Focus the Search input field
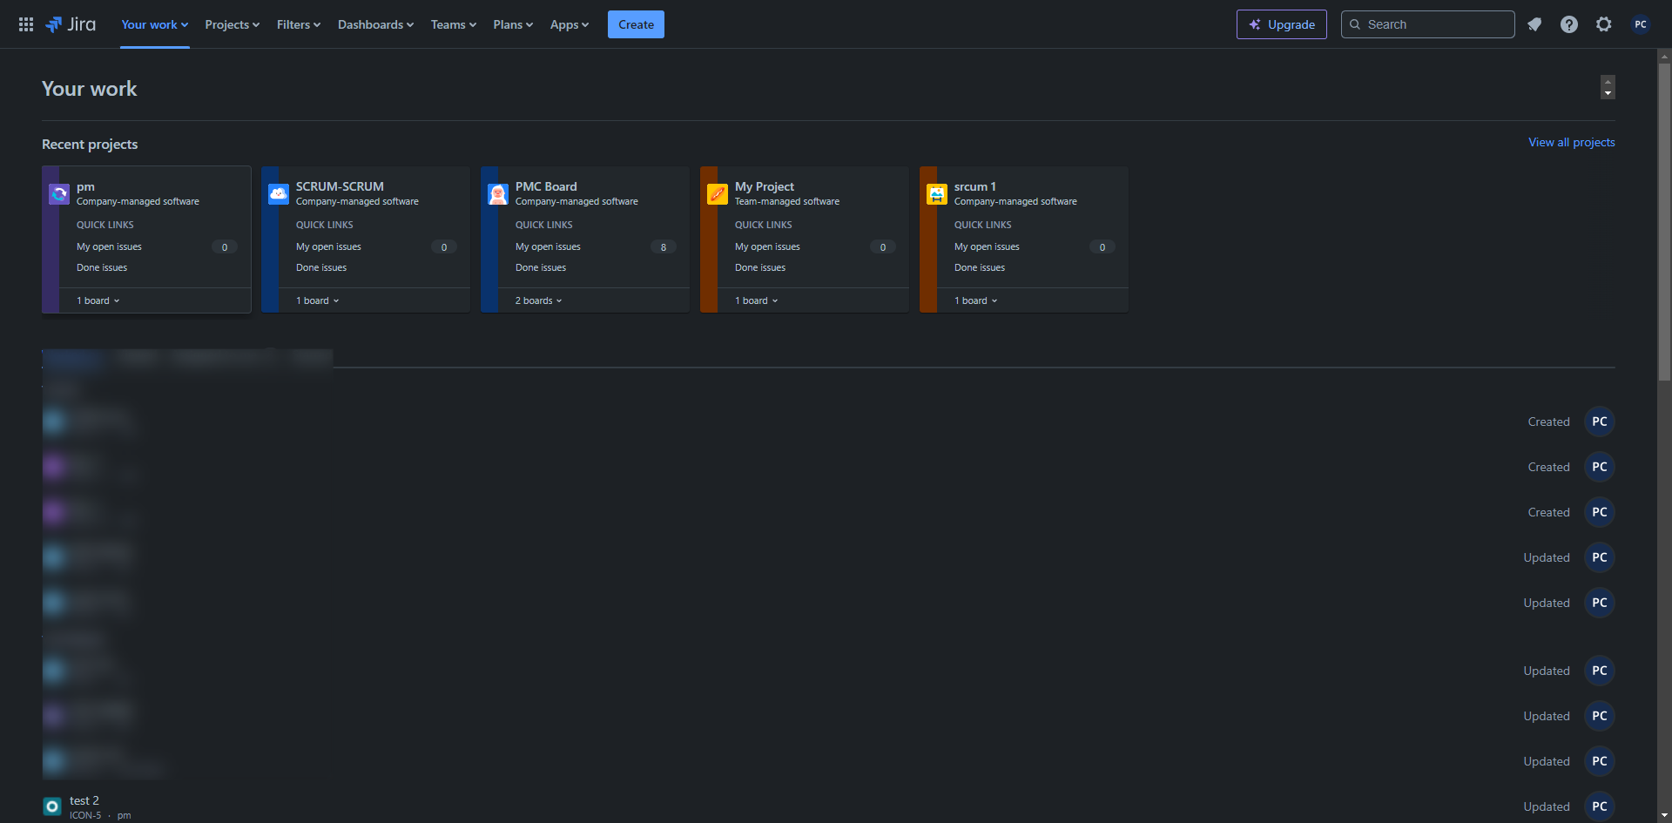Viewport: 1672px width, 823px height. 1428,24
